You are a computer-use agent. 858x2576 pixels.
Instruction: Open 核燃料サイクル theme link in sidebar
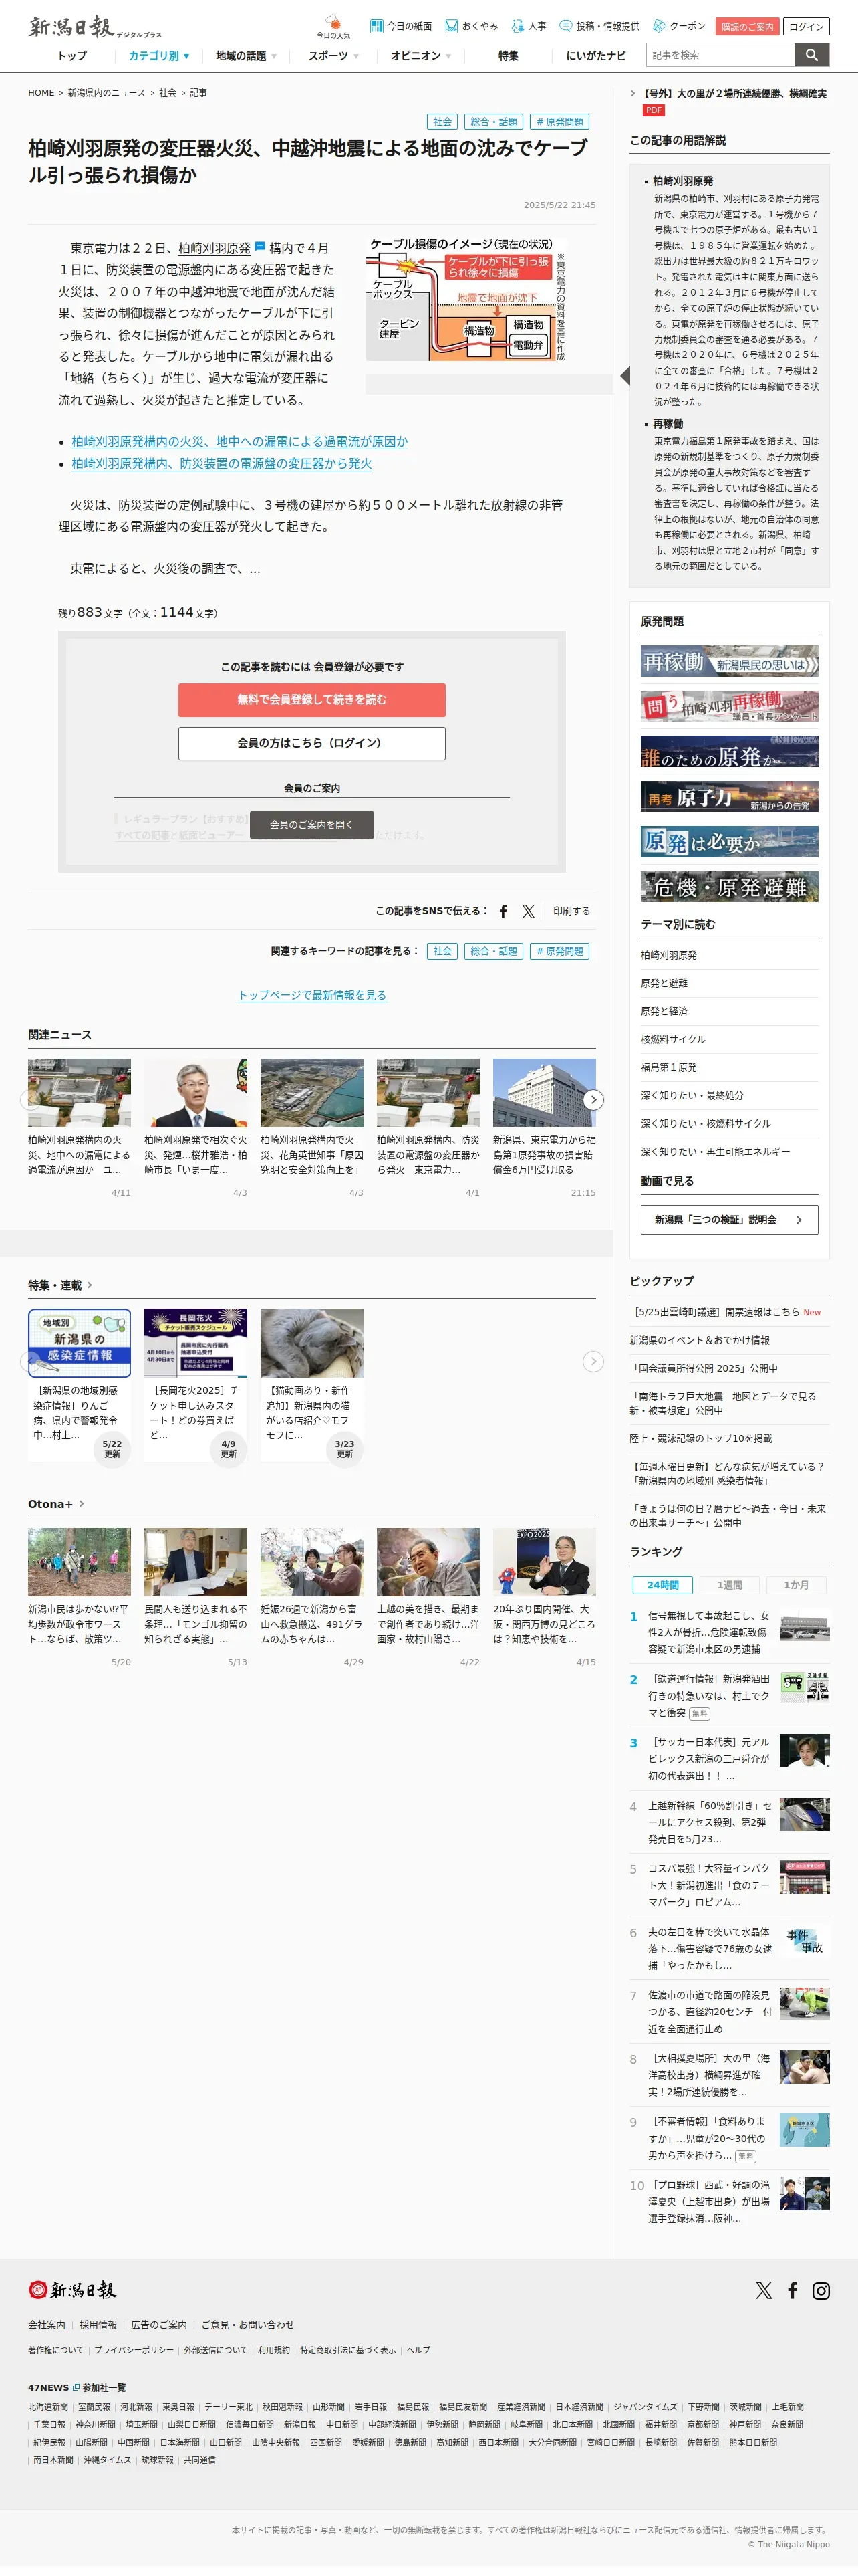[x=673, y=1039]
